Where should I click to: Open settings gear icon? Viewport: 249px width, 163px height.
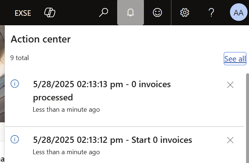pos(185,12)
